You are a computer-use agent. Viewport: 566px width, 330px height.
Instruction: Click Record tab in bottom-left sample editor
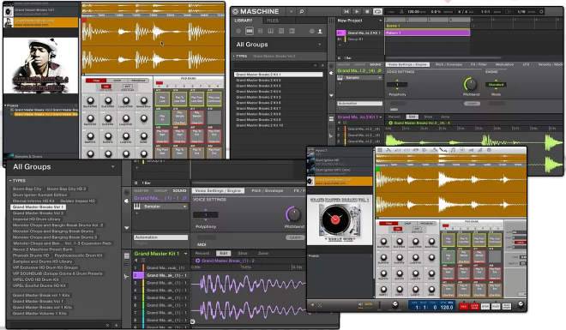click(202, 254)
